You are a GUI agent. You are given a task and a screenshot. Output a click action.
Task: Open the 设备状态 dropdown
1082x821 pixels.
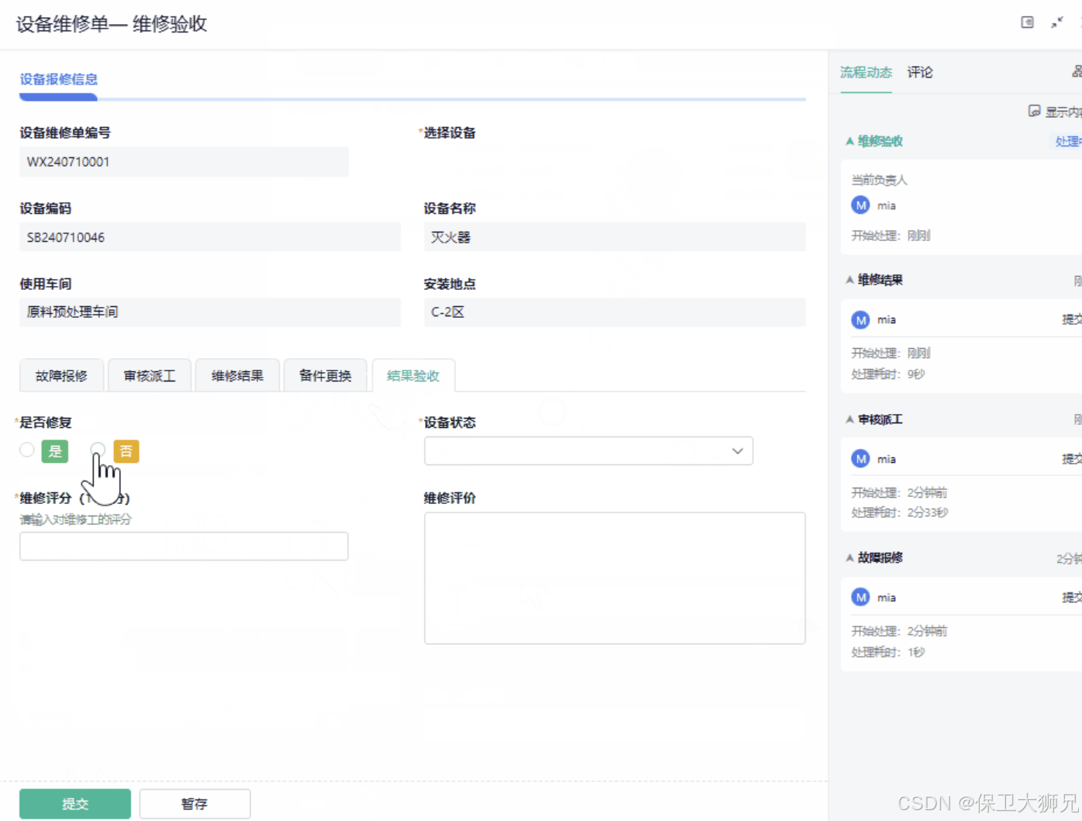coord(589,451)
